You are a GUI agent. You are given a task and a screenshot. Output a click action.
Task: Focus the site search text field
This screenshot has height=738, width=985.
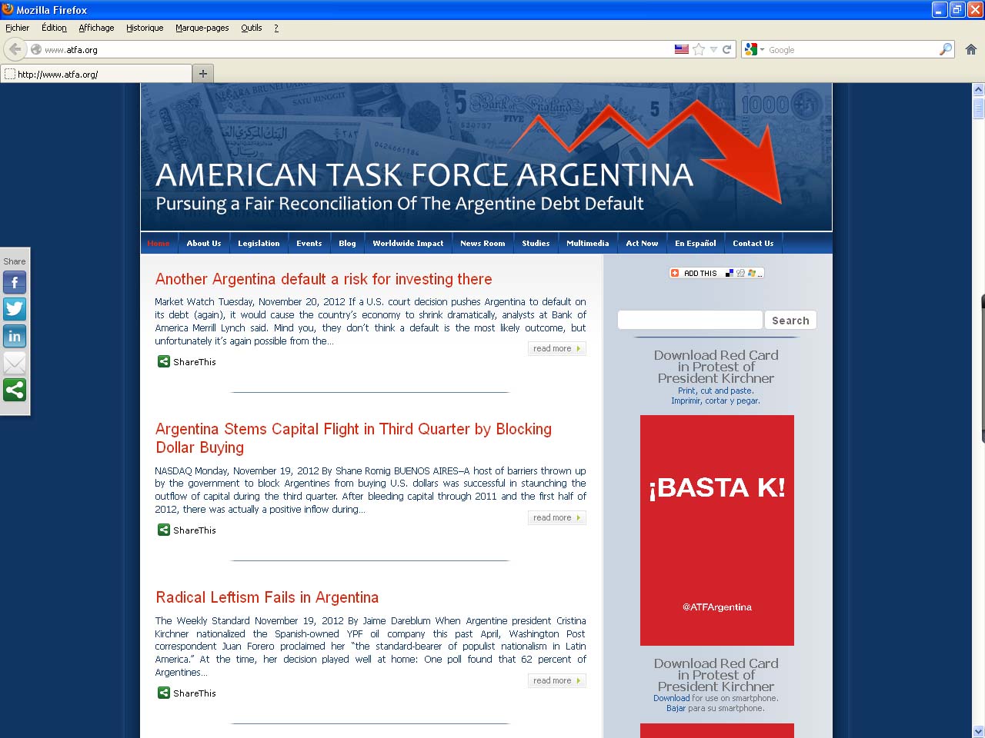pyautogui.click(x=690, y=320)
